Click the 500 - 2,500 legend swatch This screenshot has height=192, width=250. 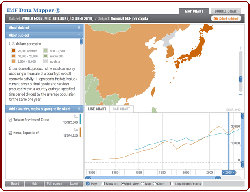(45, 51)
